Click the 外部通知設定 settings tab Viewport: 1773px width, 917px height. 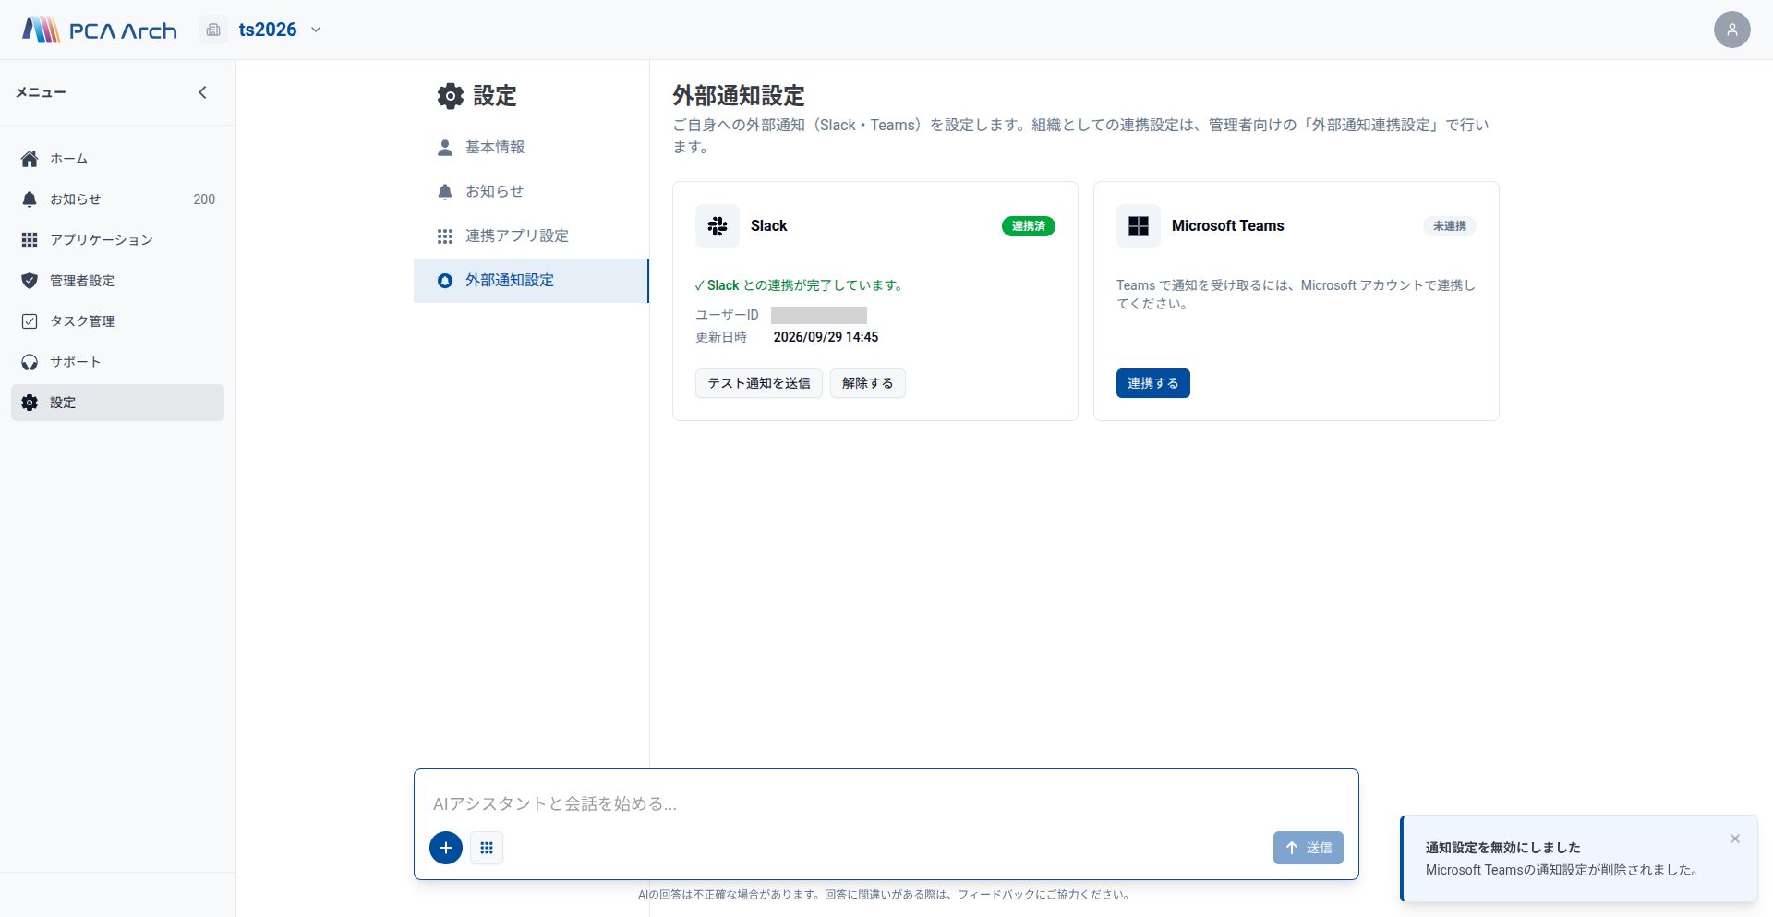click(x=531, y=280)
